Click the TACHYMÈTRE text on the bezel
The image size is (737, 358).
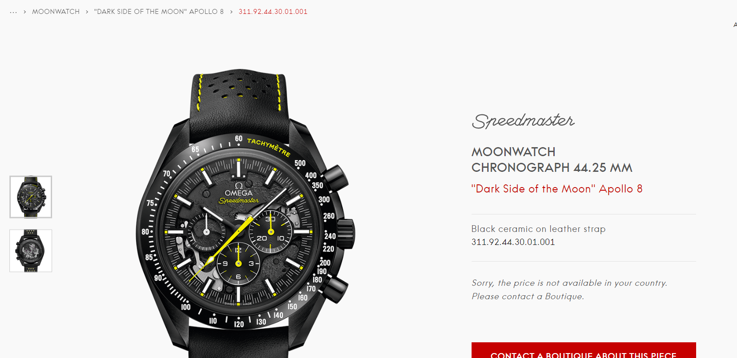(x=269, y=147)
